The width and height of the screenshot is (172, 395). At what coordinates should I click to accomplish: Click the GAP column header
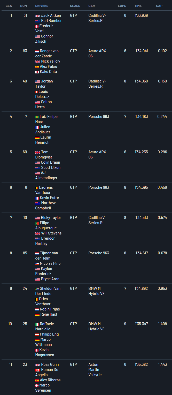159,6
